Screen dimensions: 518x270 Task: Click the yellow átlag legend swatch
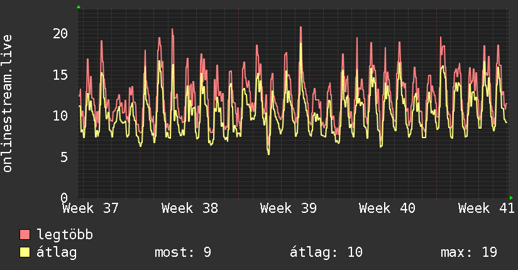click(x=25, y=252)
